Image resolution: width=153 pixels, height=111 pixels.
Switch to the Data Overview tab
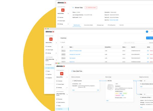[76, 25]
